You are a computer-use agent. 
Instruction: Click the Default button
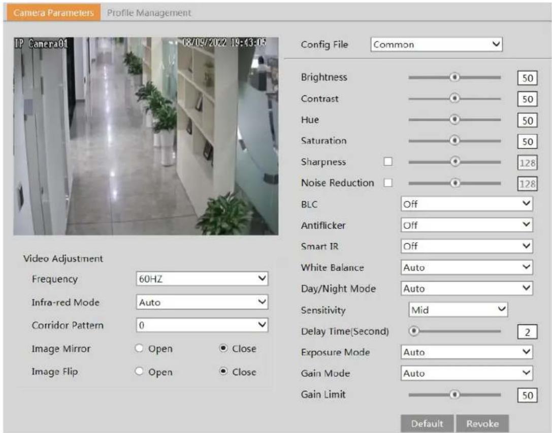pyautogui.click(x=427, y=423)
